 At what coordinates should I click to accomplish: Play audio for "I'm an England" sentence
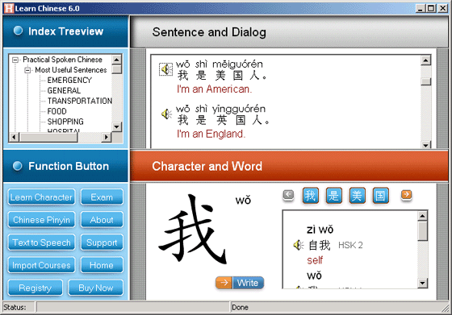[x=166, y=114]
